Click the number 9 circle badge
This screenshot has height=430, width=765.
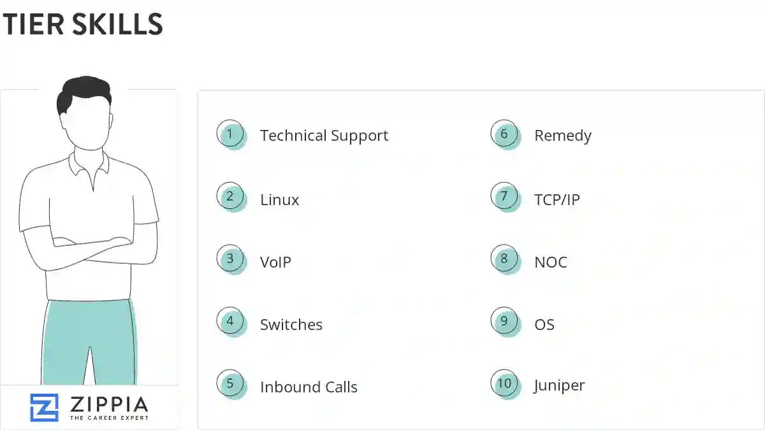(x=505, y=322)
